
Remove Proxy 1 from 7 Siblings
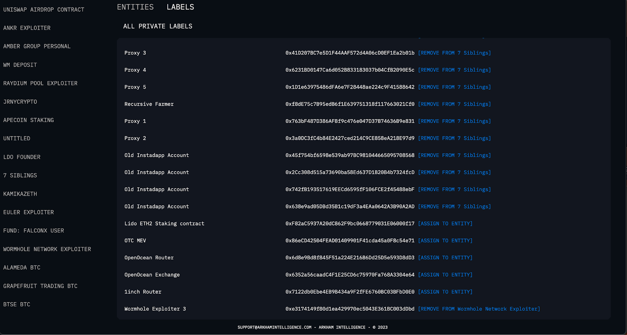[455, 121]
